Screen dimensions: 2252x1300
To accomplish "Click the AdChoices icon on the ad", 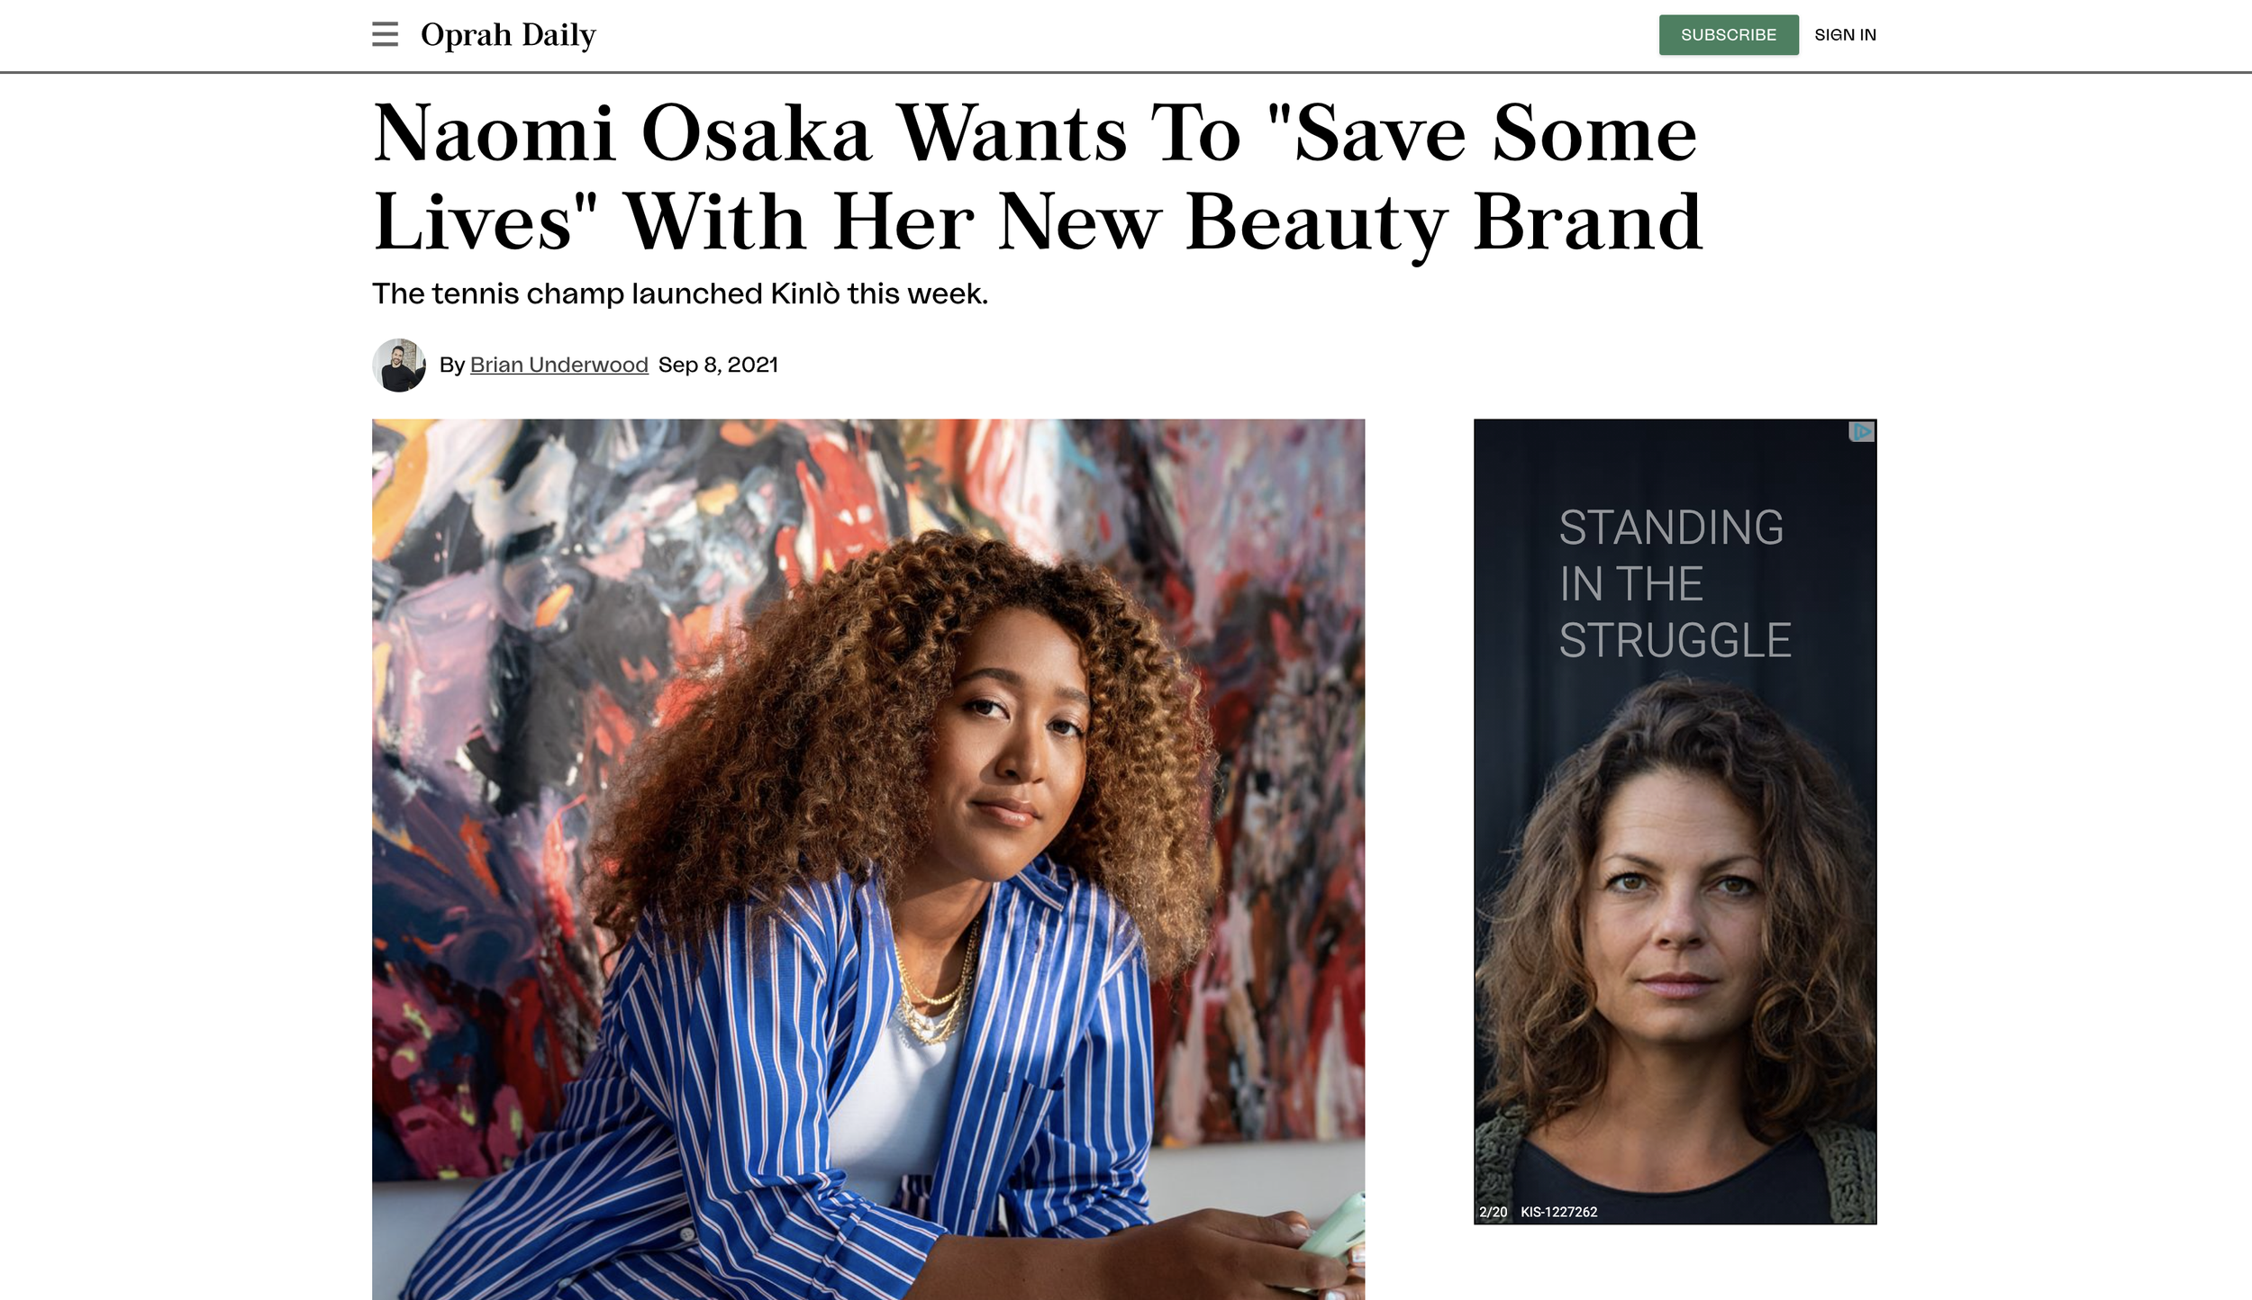I will click(x=1861, y=432).
